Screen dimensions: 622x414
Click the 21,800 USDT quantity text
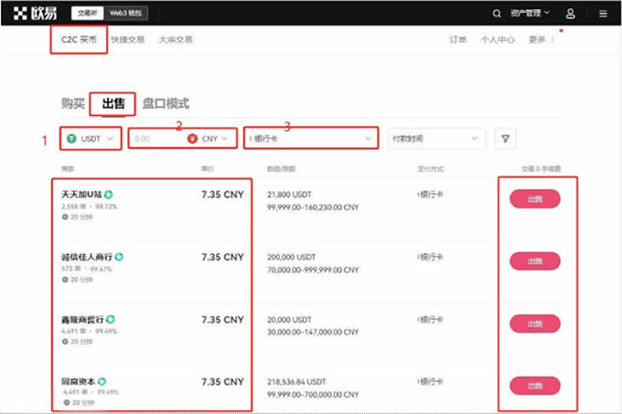pos(289,195)
